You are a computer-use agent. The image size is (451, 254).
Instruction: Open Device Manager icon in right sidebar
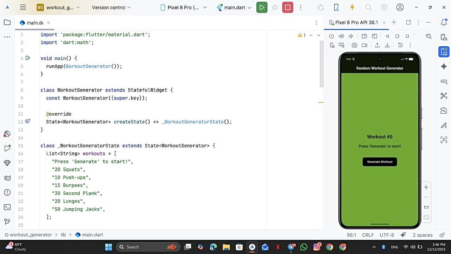444,37
